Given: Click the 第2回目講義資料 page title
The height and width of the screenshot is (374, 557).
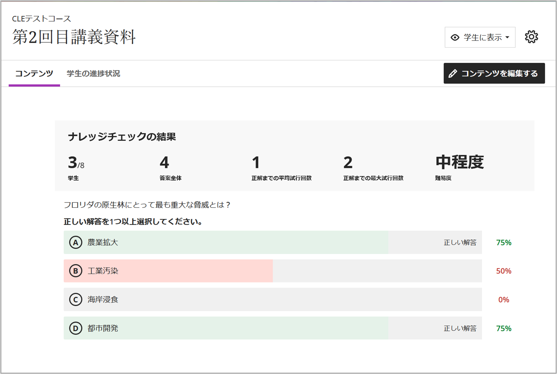Looking at the screenshot, I should click(74, 37).
